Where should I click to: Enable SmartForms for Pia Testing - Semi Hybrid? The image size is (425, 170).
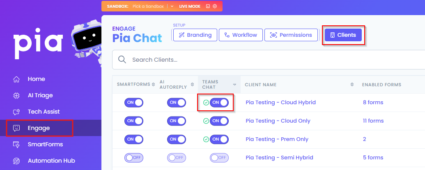(134, 158)
